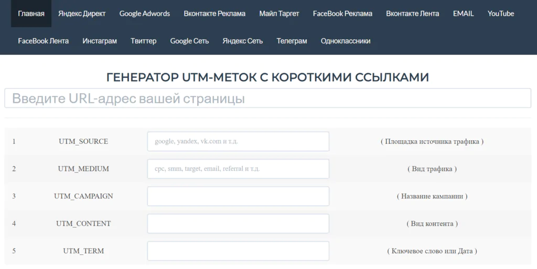
Task: Select the EMAIL navigation item
Action: 464,14
